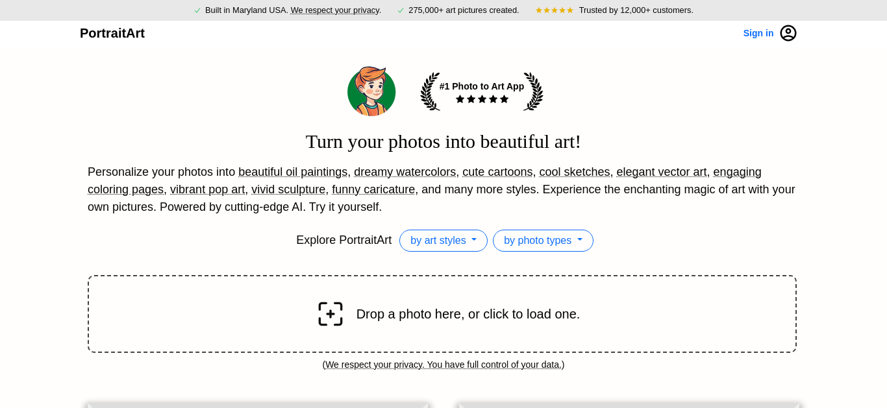Click '275,000+ art pictures created.' text

pyautogui.click(x=464, y=10)
